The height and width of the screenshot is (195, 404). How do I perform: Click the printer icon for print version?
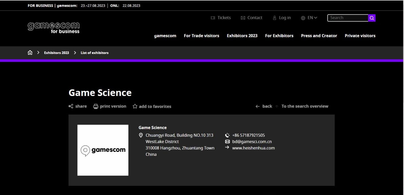[x=96, y=106]
